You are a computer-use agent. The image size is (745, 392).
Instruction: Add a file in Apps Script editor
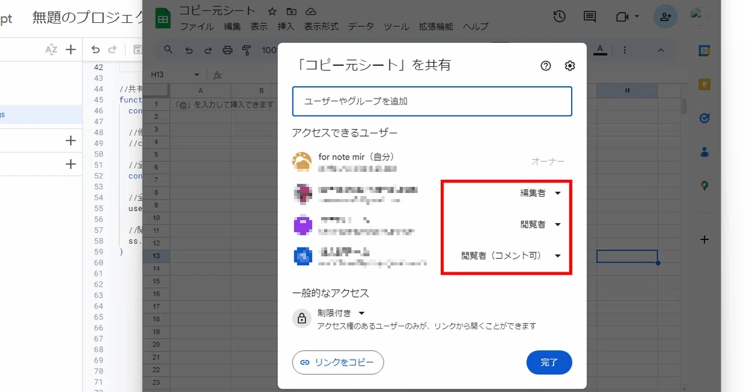71,50
